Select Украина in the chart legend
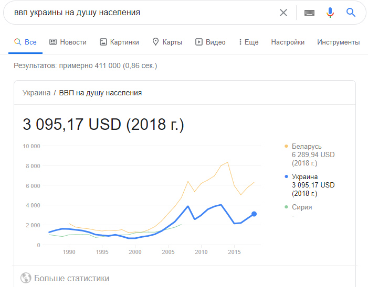This screenshot has width=368, height=287. click(305, 176)
